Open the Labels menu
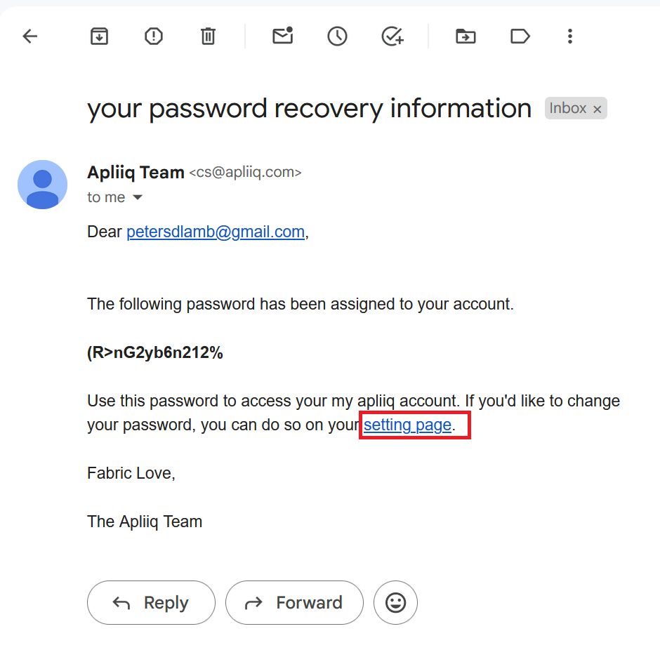Screen dimensions: 660x657 pos(520,36)
